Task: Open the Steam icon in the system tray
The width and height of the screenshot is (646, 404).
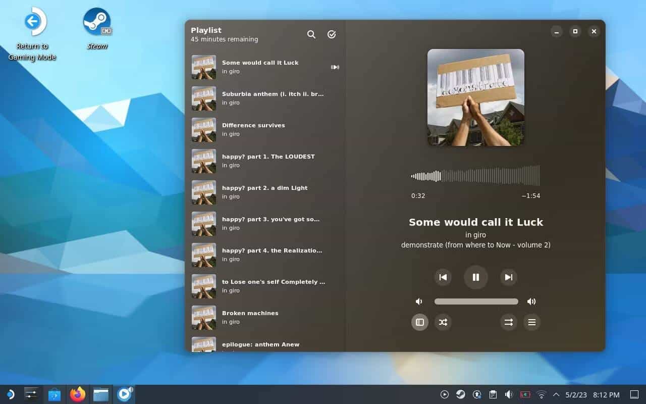Action: click(460, 394)
